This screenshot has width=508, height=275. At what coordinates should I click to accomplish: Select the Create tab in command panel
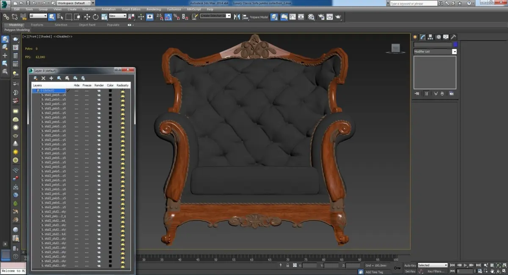[x=415, y=37]
